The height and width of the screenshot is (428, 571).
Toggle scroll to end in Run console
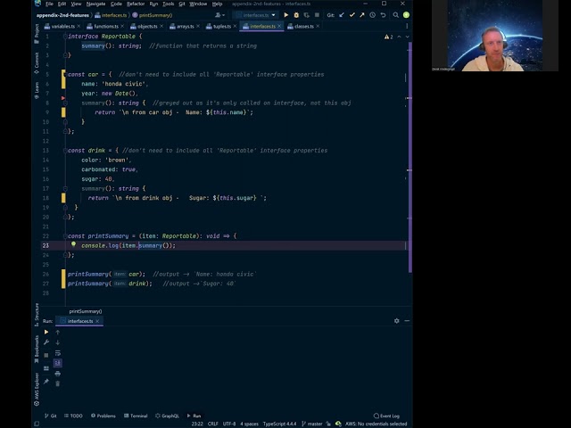(57, 363)
